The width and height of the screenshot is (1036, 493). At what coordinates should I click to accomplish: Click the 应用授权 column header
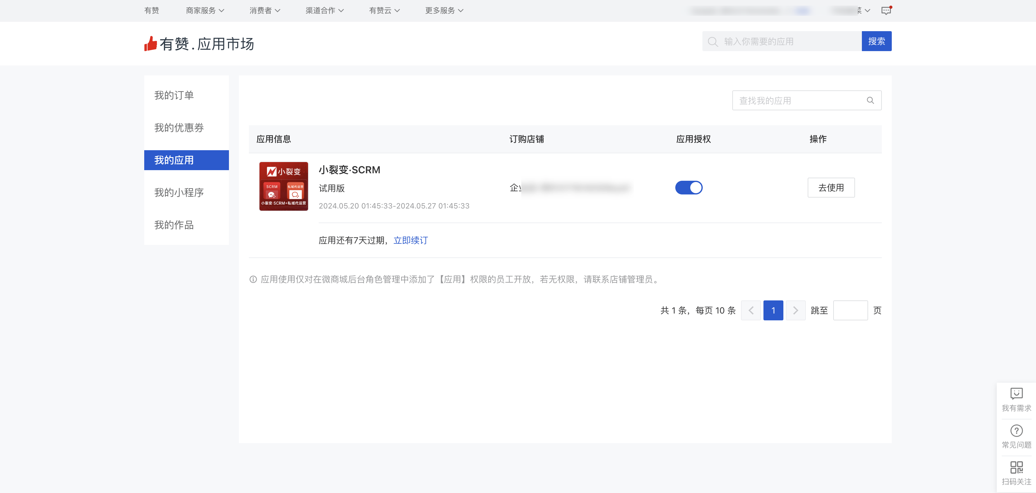coord(693,139)
